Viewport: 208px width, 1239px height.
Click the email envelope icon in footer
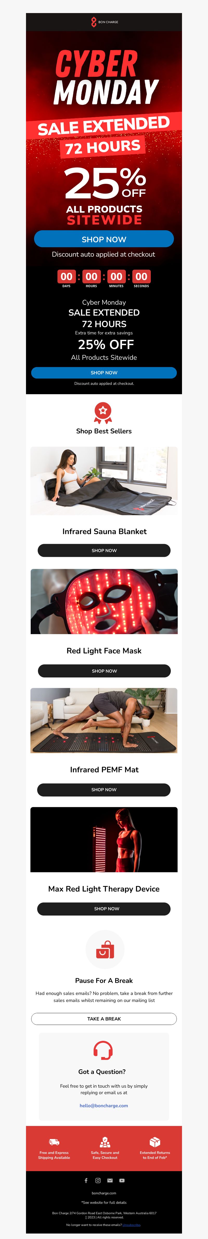click(x=110, y=1180)
